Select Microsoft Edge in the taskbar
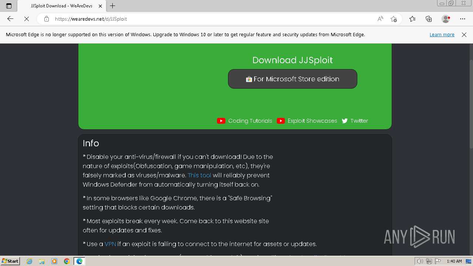473x266 pixels. point(79,261)
